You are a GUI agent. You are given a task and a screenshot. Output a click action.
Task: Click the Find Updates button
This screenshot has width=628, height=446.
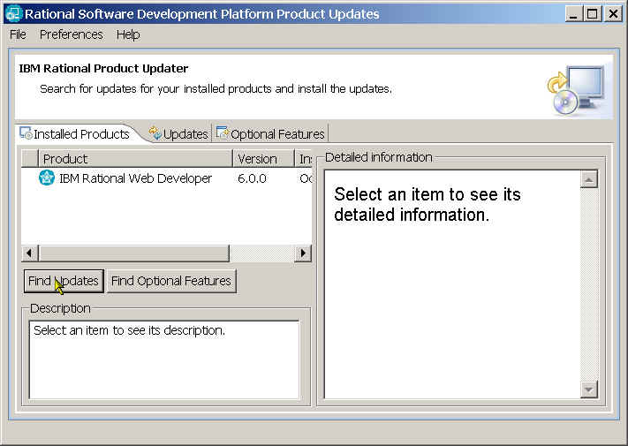pyautogui.click(x=64, y=281)
